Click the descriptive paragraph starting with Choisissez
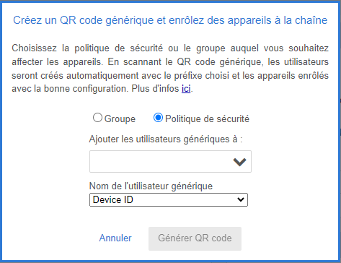The height and width of the screenshot is (263, 341). pos(170,69)
